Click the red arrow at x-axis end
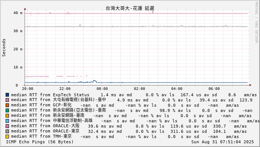 pos(250,85)
